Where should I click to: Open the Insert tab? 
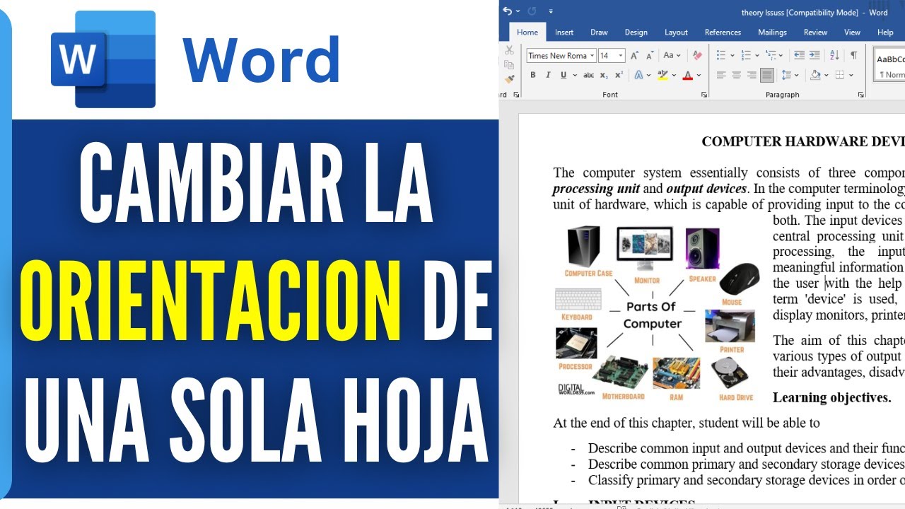564,32
